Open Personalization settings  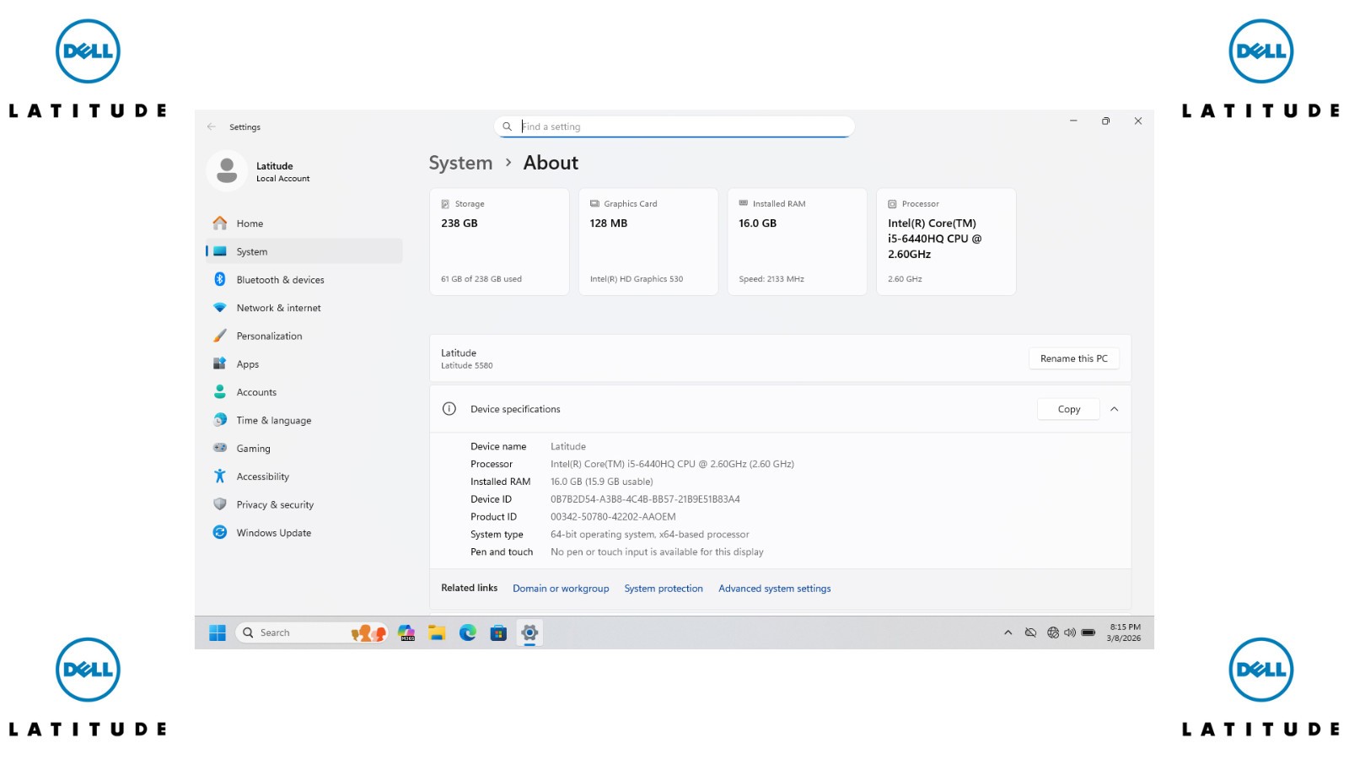[304, 336]
